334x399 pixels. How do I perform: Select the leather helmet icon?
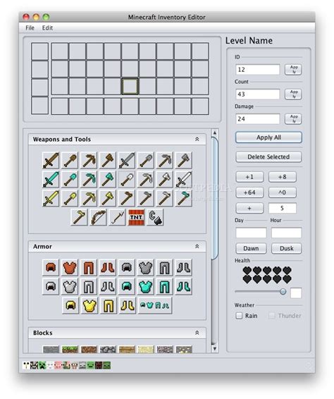[51, 267]
